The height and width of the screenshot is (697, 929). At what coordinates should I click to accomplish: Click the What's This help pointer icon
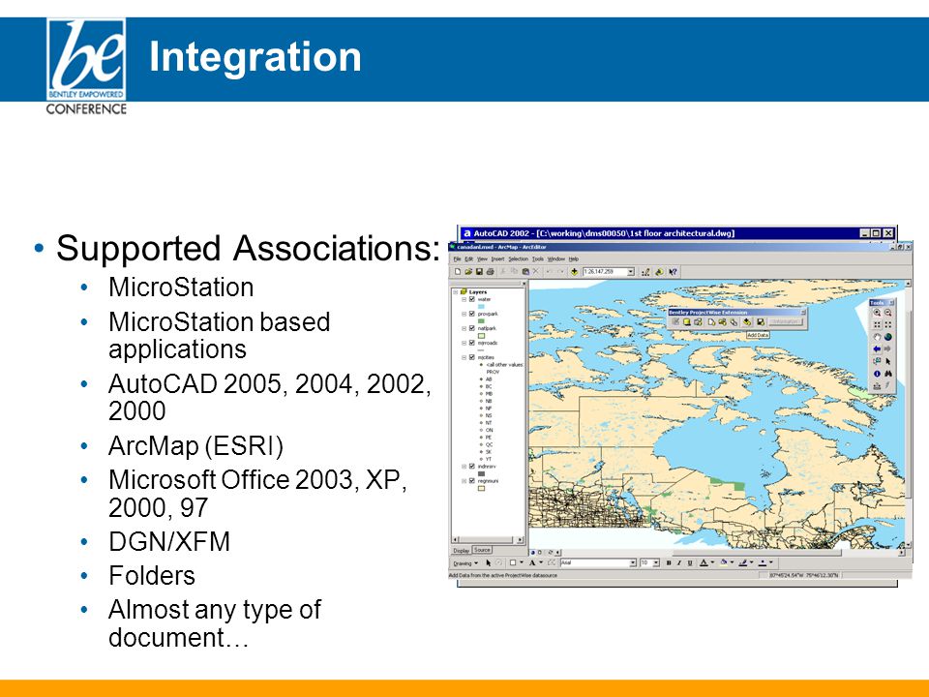tap(673, 272)
